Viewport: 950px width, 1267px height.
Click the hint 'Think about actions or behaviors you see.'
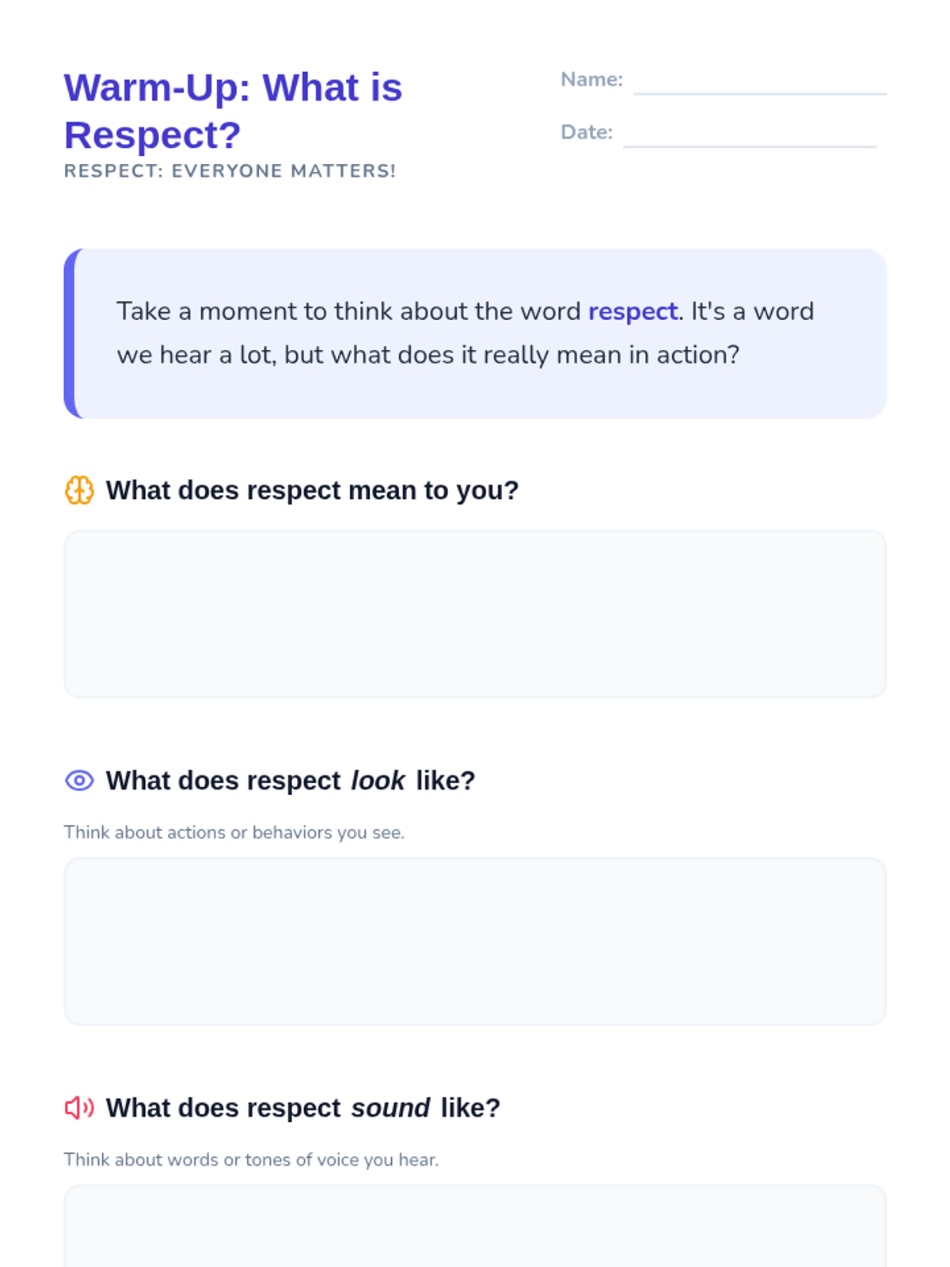[234, 832]
